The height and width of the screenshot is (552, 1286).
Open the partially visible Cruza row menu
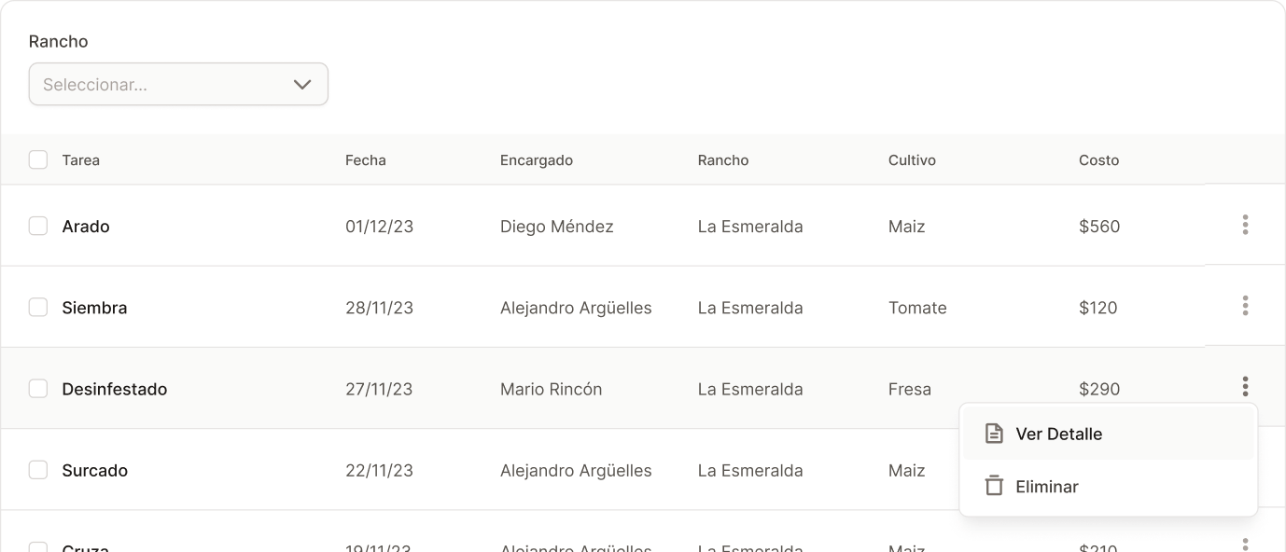click(x=1245, y=545)
